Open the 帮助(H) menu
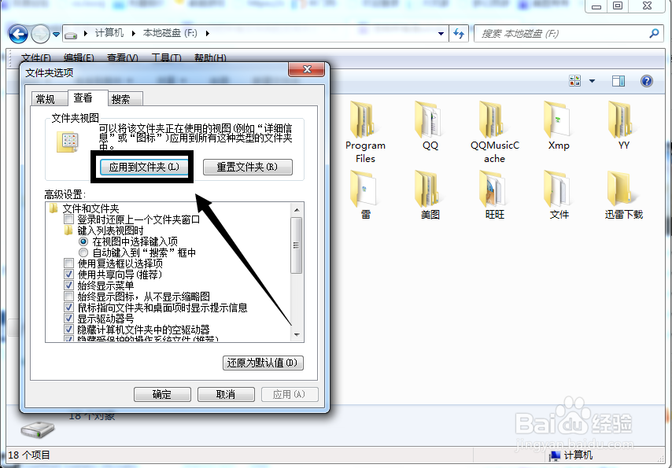 click(210, 58)
